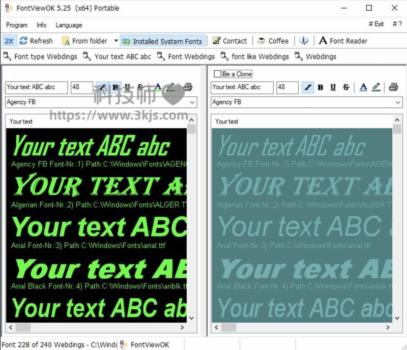
Task: Click the right pane Your text column header
Action: pos(226,122)
